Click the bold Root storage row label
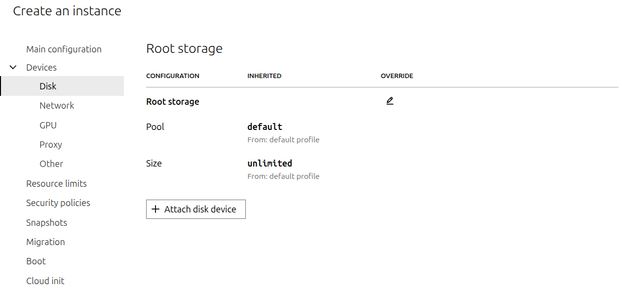 point(173,102)
